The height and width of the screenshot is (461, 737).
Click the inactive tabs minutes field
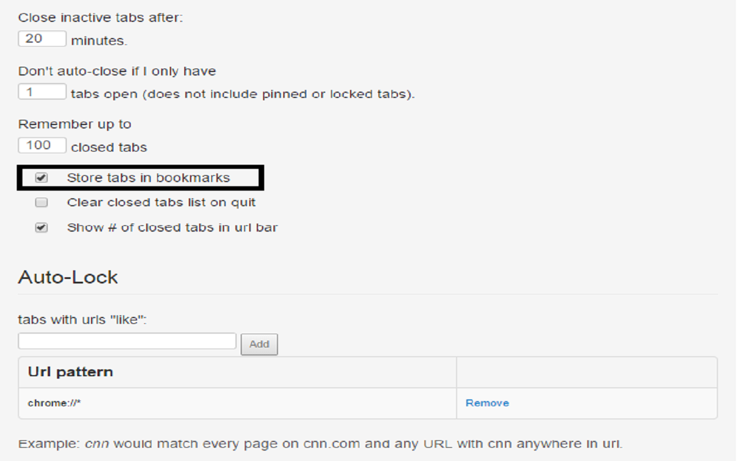(x=42, y=39)
